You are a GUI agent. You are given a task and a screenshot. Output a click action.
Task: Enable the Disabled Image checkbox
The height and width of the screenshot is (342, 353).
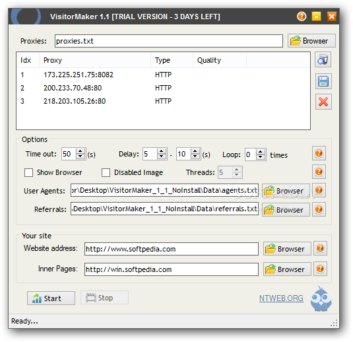[x=106, y=173]
